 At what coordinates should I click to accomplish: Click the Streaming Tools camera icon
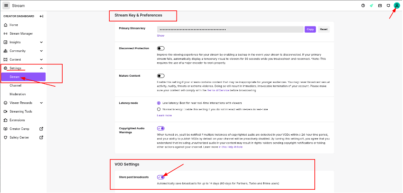click(5, 111)
